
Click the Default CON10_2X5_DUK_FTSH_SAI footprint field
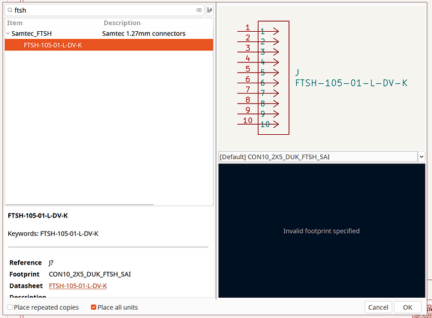click(x=318, y=156)
